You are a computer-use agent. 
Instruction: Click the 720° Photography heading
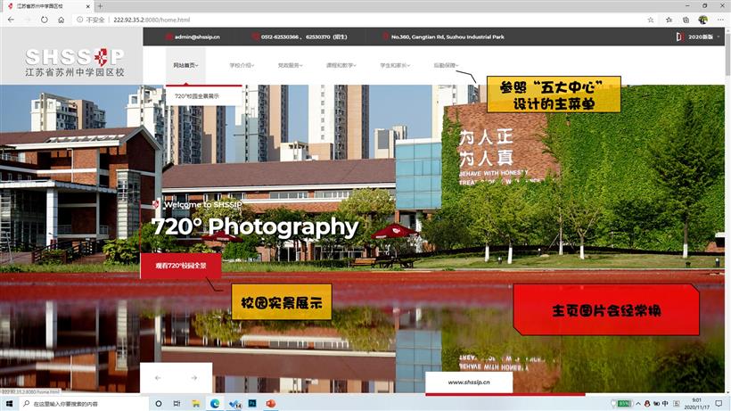click(255, 227)
